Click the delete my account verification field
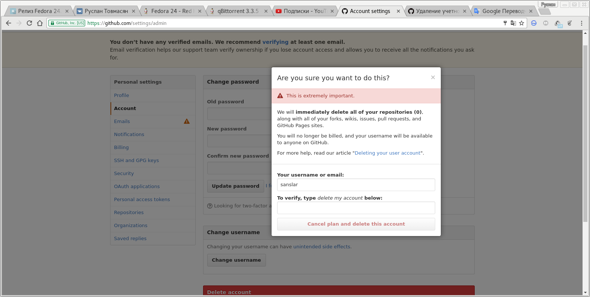This screenshot has width=590, height=297. 356,208
